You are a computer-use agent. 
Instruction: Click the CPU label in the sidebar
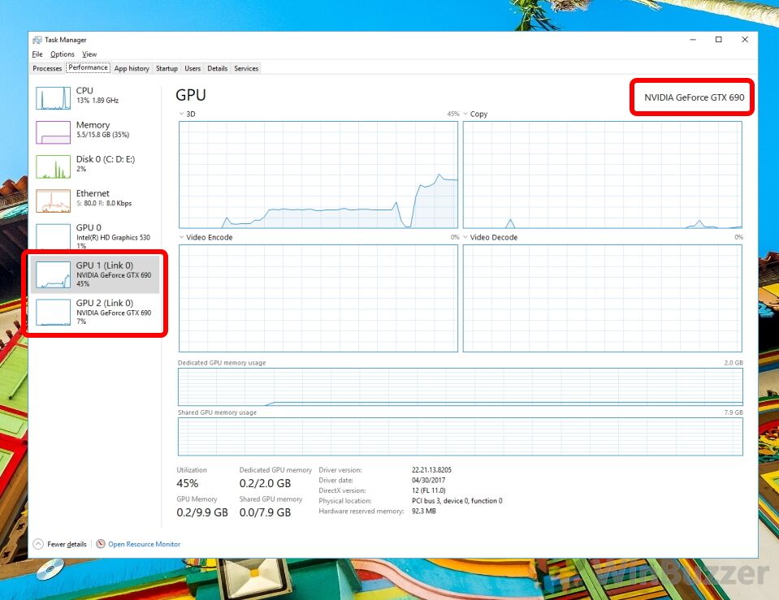click(x=84, y=91)
